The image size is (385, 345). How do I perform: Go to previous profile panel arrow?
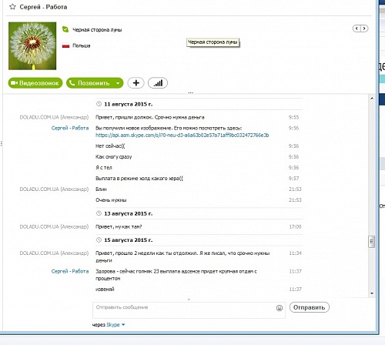(x=357, y=28)
